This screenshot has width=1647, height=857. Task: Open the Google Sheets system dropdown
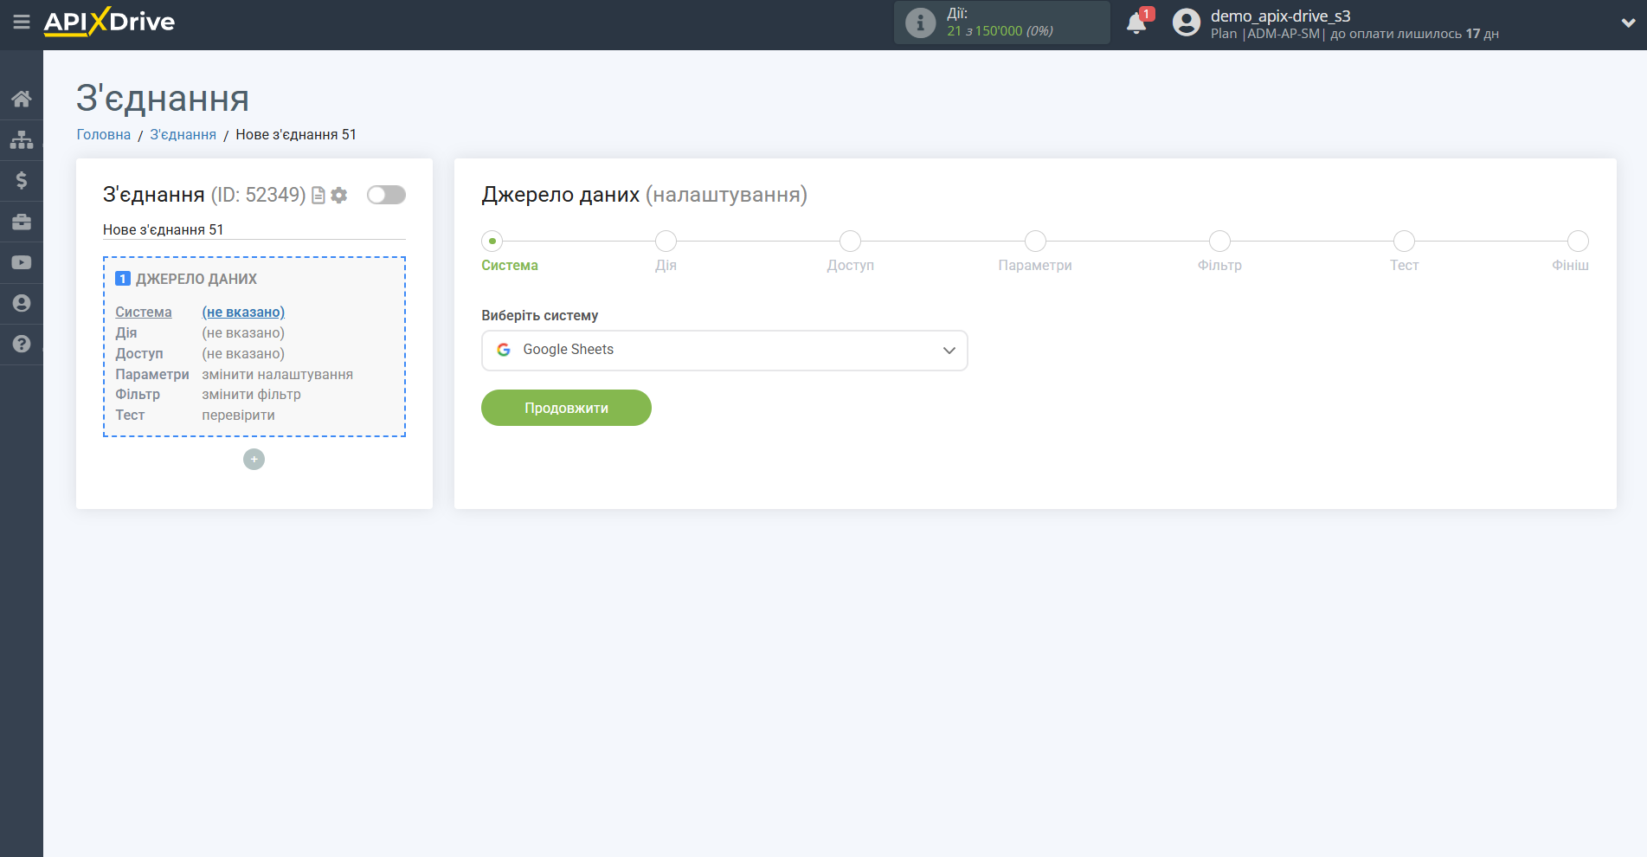point(724,351)
